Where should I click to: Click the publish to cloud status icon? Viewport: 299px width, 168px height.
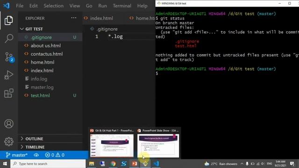pyautogui.click(x=36, y=155)
